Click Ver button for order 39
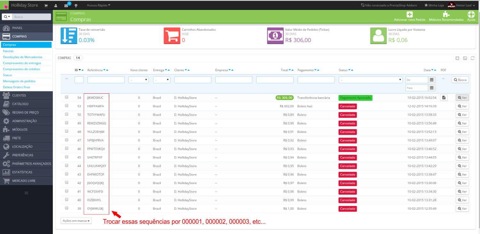Image resolution: width=480 pixels, height=234 pixels. (x=462, y=208)
